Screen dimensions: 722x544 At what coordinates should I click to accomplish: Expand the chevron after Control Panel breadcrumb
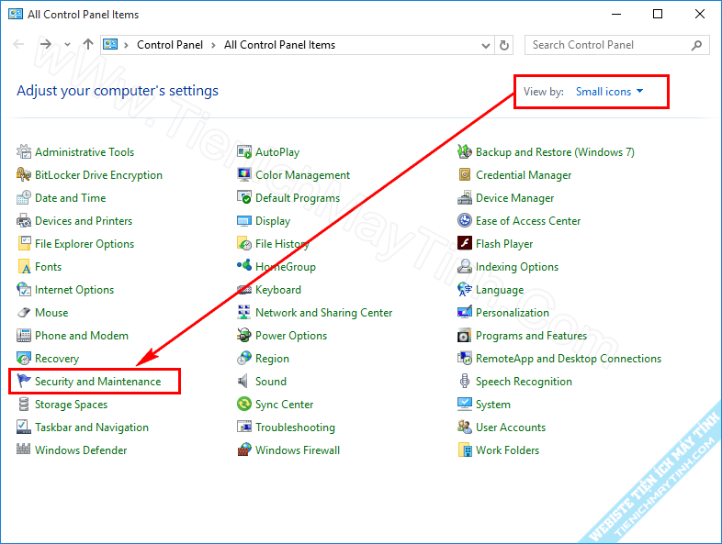click(213, 45)
